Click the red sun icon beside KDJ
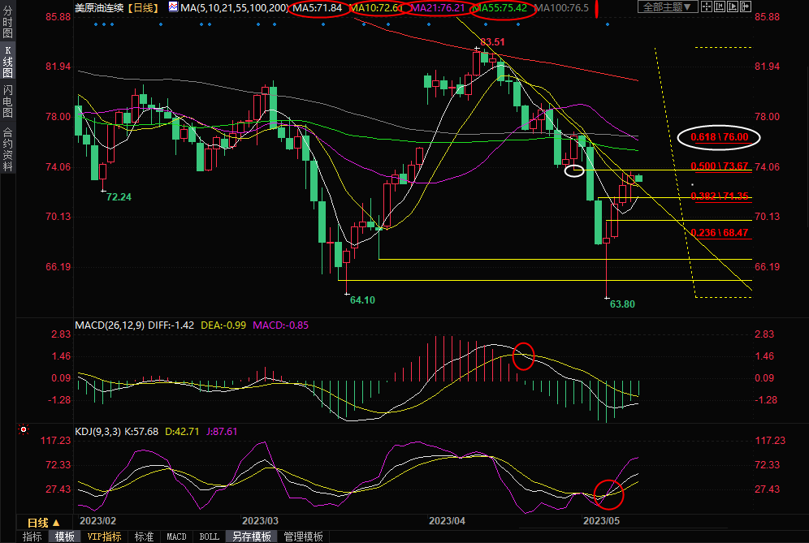The height and width of the screenshot is (543, 809). pos(24,429)
